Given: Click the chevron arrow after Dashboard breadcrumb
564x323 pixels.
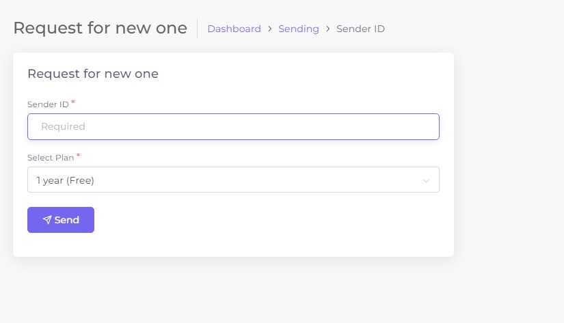Looking at the screenshot, I should (270, 29).
